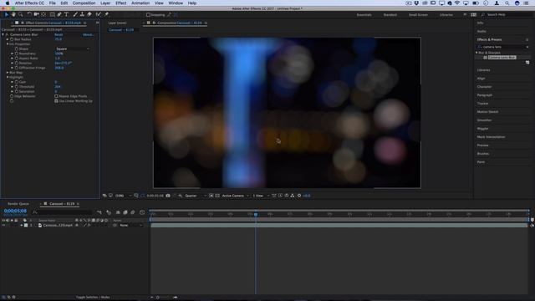Toggle Use Linear Working Space checkbox
The height and width of the screenshot is (301, 535).
point(56,101)
